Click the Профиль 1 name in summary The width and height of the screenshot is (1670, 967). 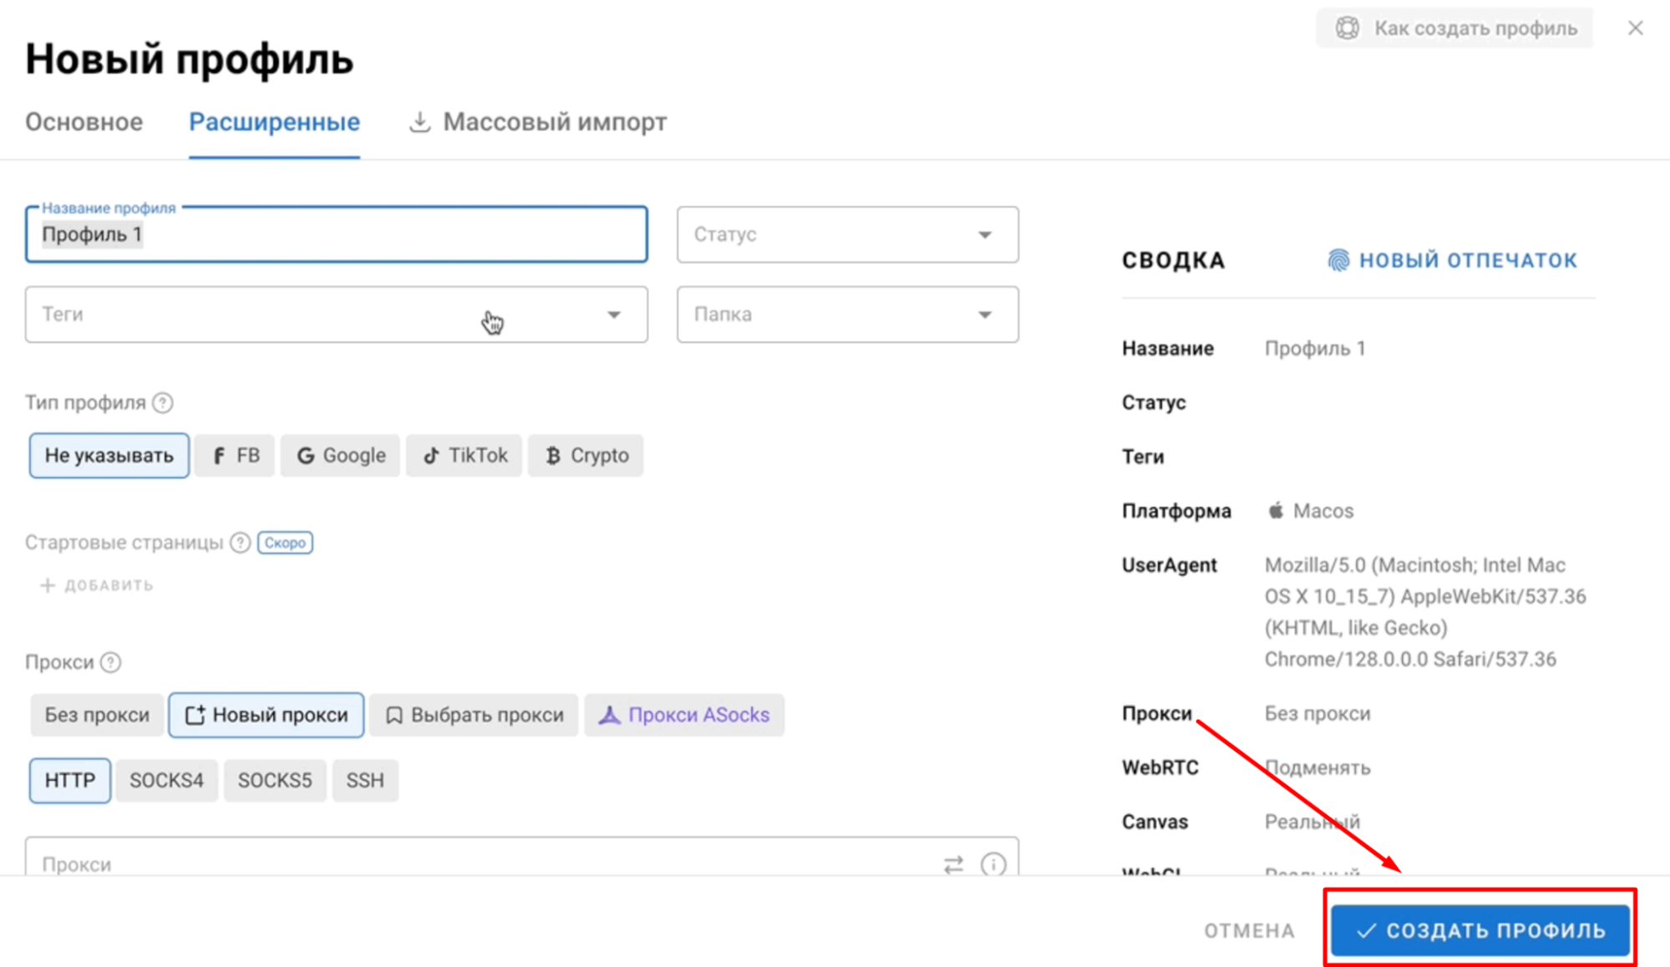pyautogui.click(x=1315, y=348)
